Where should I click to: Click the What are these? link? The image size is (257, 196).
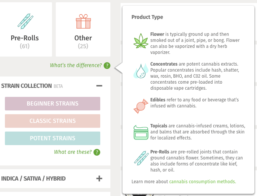point(73,152)
